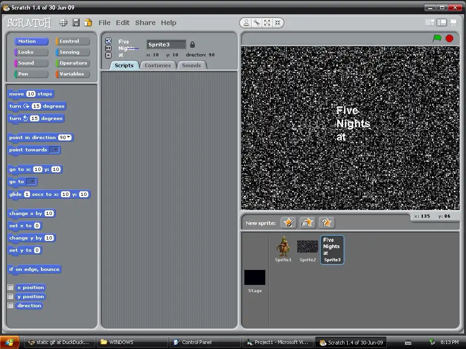Open the Share menu
This screenshot has height=349, width=466.
point(145,23)
